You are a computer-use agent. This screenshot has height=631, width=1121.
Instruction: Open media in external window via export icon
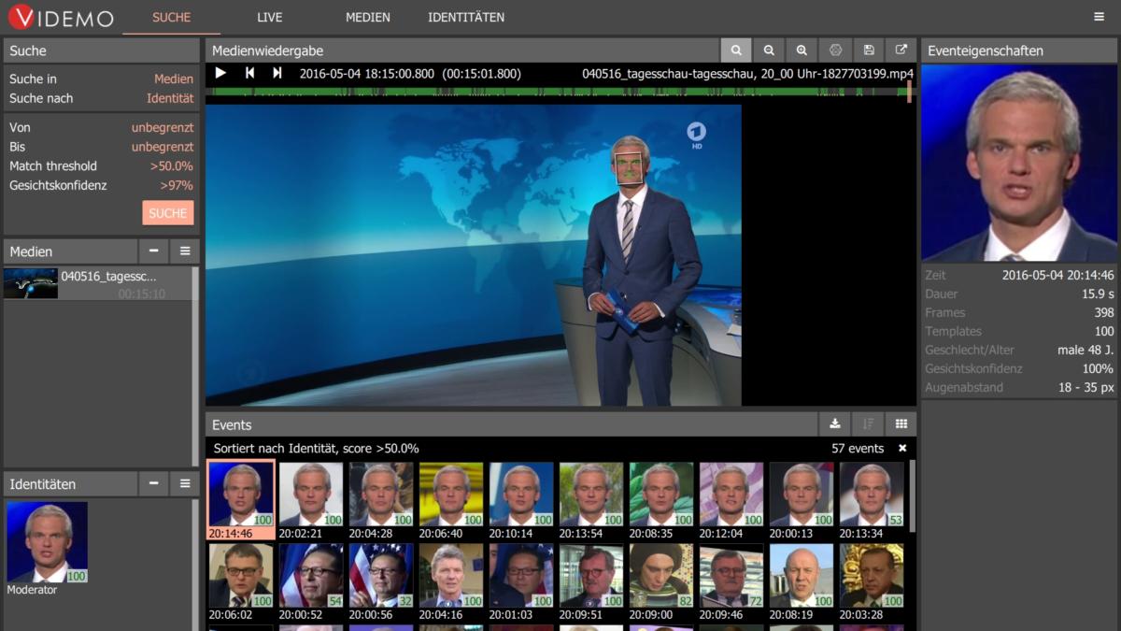pyautogui.click(x=901, y=50)
